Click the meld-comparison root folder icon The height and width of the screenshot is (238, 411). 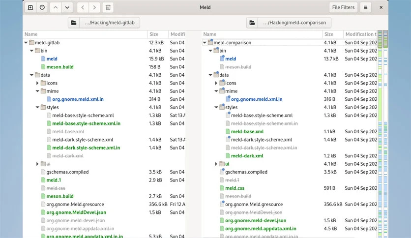pos(210,42)
